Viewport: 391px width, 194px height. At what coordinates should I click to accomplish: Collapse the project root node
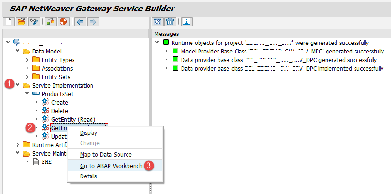tap(8, 42)
